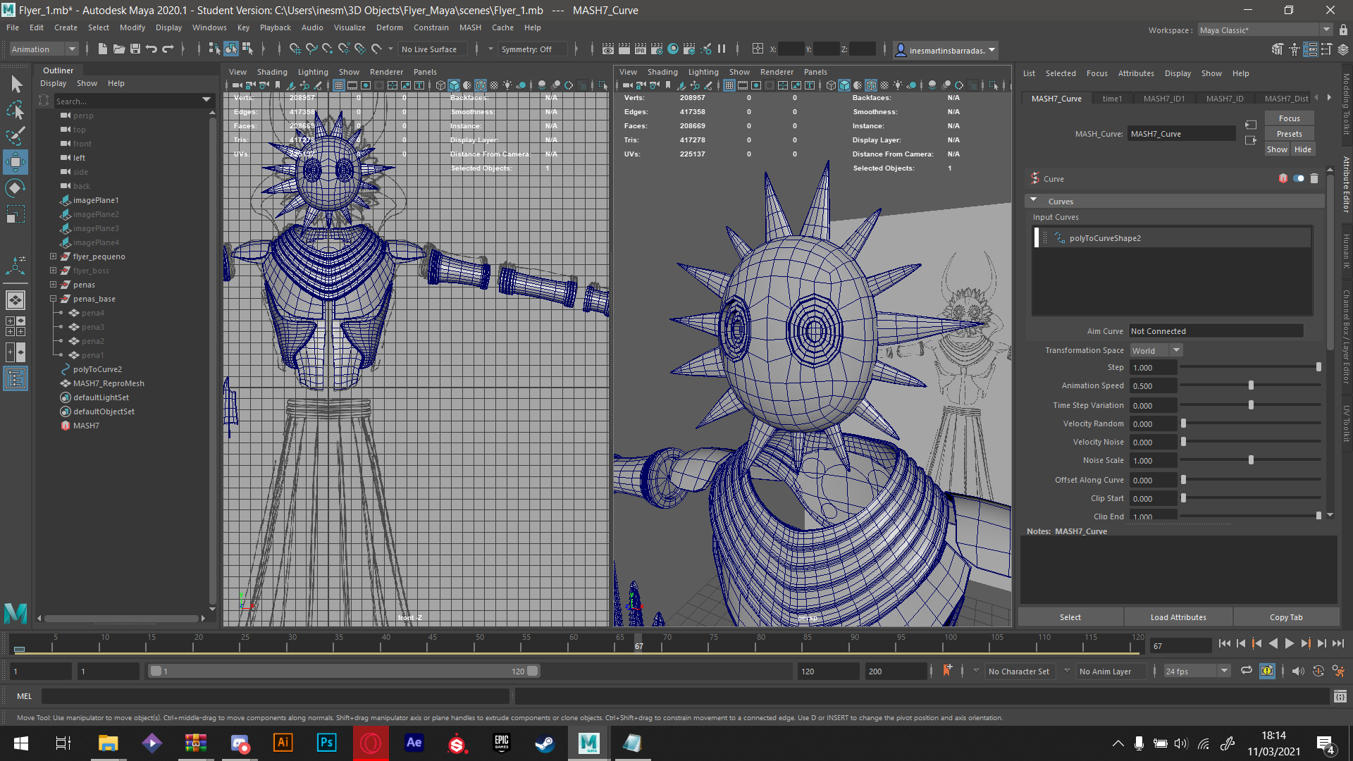Toggle playback looping mode
The width and height of the screenshot is (1353, 761).
pyautogui.click(x=1247, y=671)
